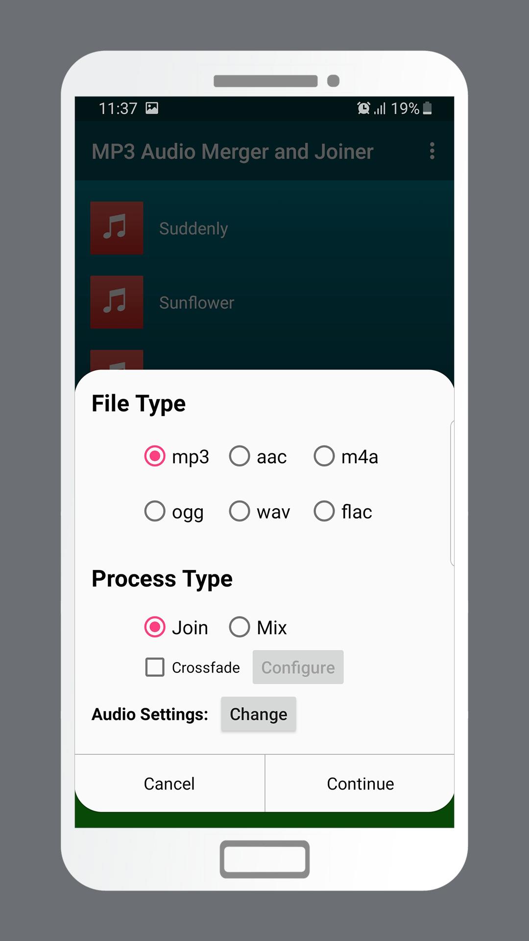Click the alarm clock status bar icon

click(362, 108)
